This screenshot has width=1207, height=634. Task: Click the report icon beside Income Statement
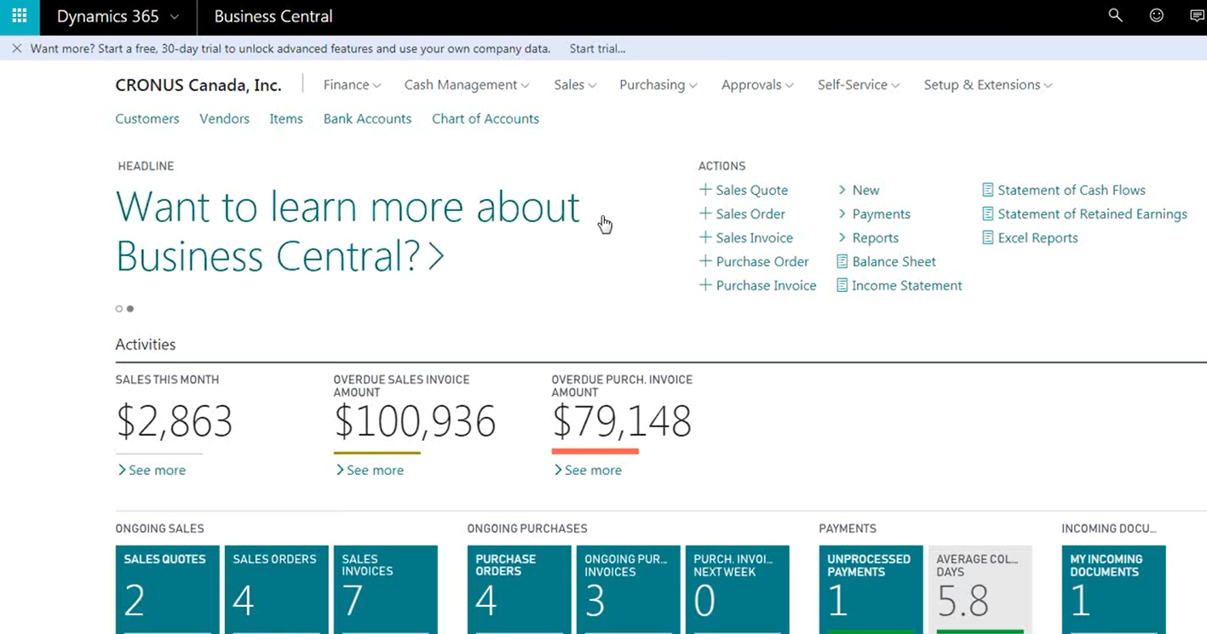coord(842,285)
